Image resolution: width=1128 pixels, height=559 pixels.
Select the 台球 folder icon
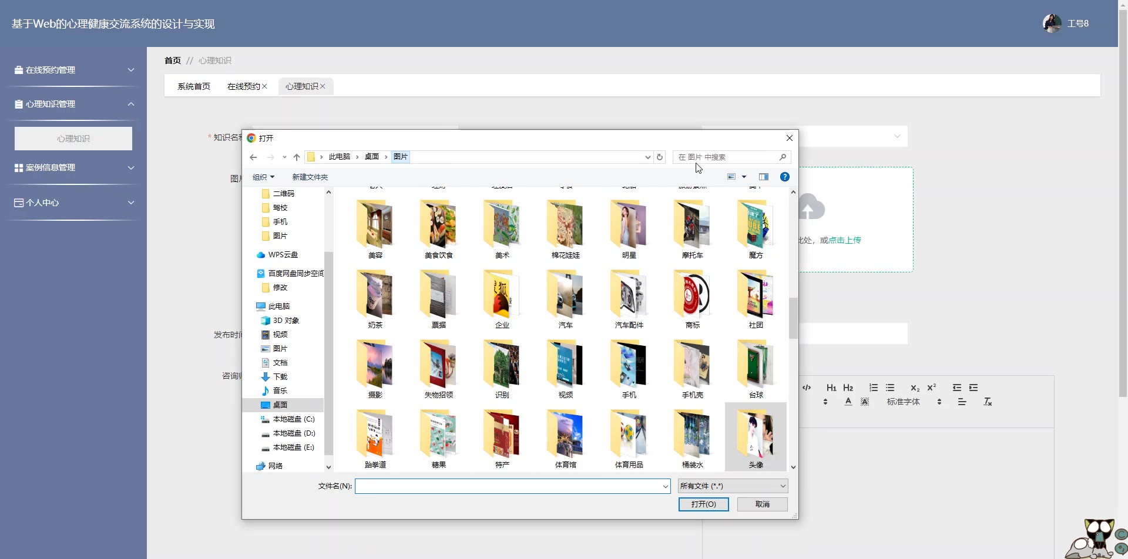pos(756,364)
